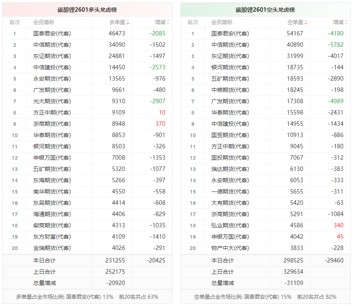Select 国泰君安(代客) in long table
Viewport: 353px width, 306px height.
tap(52, 33)
